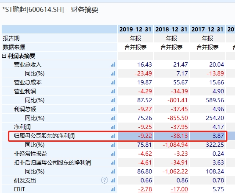Open the 2019 EBIT value -2.78 link
The width and height of the screenshot is (235, 193).
pos(145,189)
